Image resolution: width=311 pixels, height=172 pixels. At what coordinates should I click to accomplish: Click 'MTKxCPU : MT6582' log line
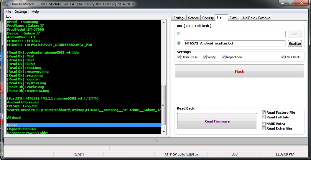(x=24, y=41)
